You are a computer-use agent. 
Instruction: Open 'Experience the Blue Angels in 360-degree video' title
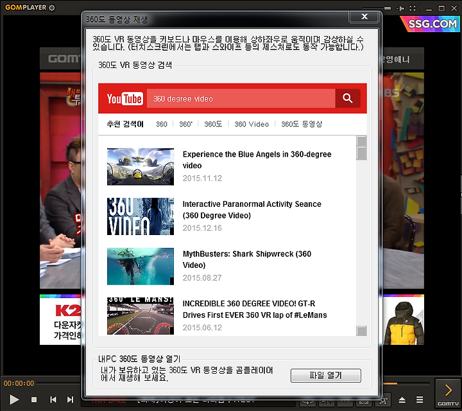(x=257, y=160)
